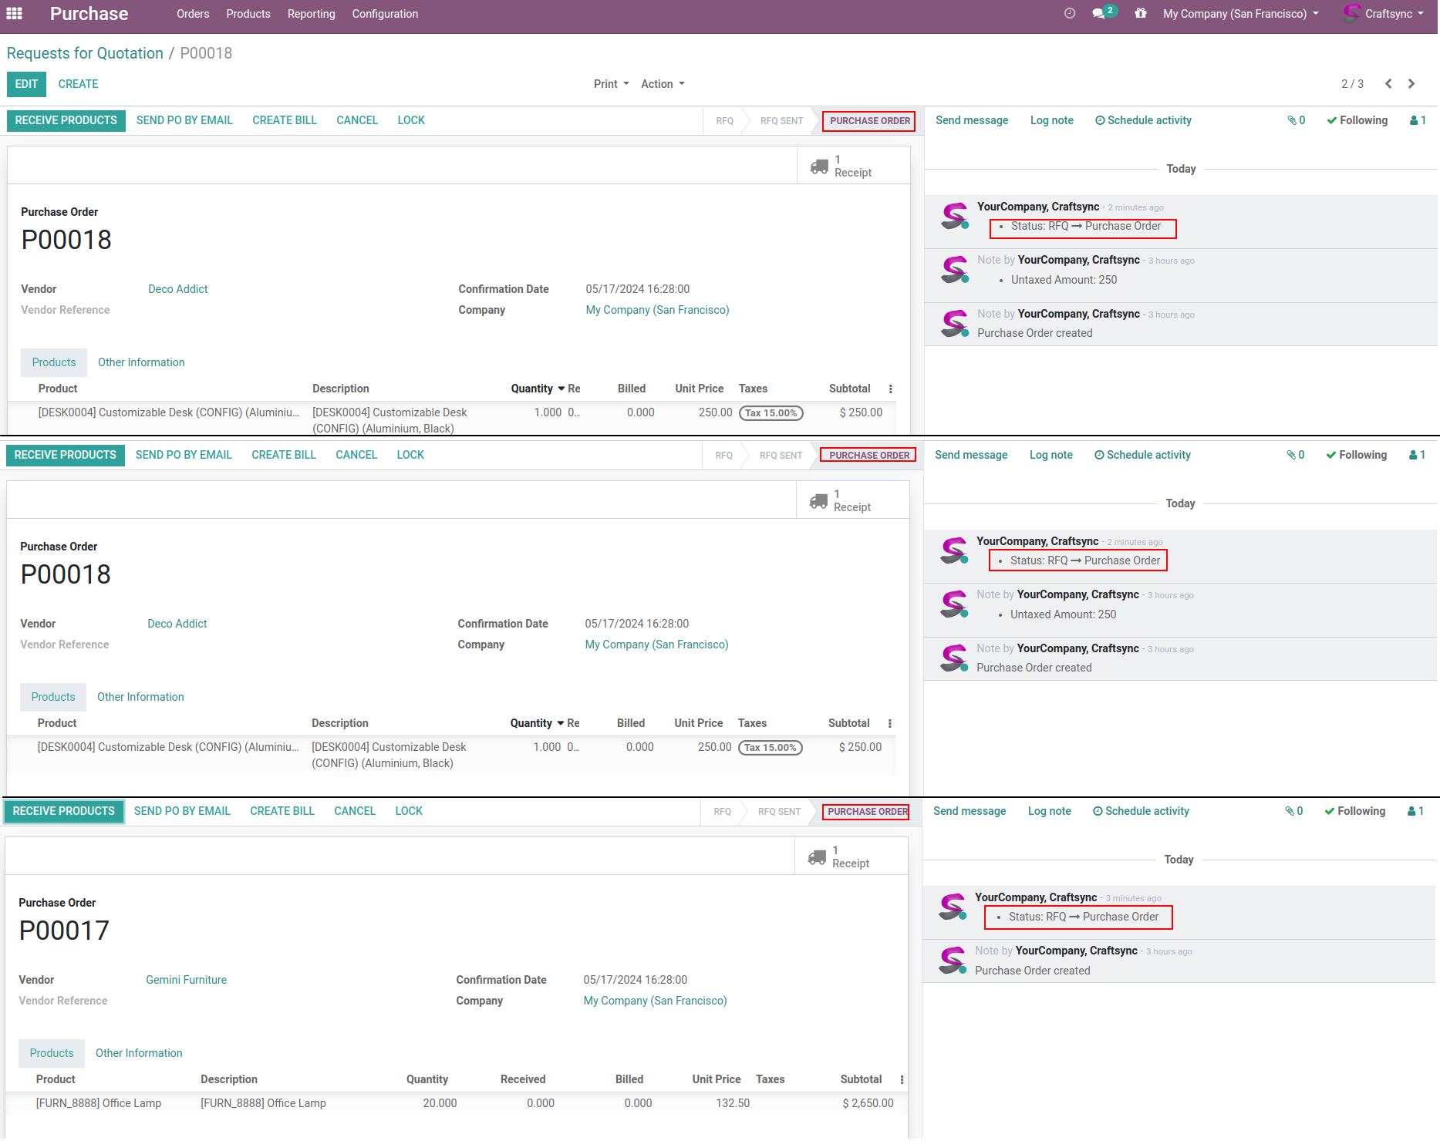Click the EDIT button
This screenshot has height=1141, width=1440.
click(26, 84)
